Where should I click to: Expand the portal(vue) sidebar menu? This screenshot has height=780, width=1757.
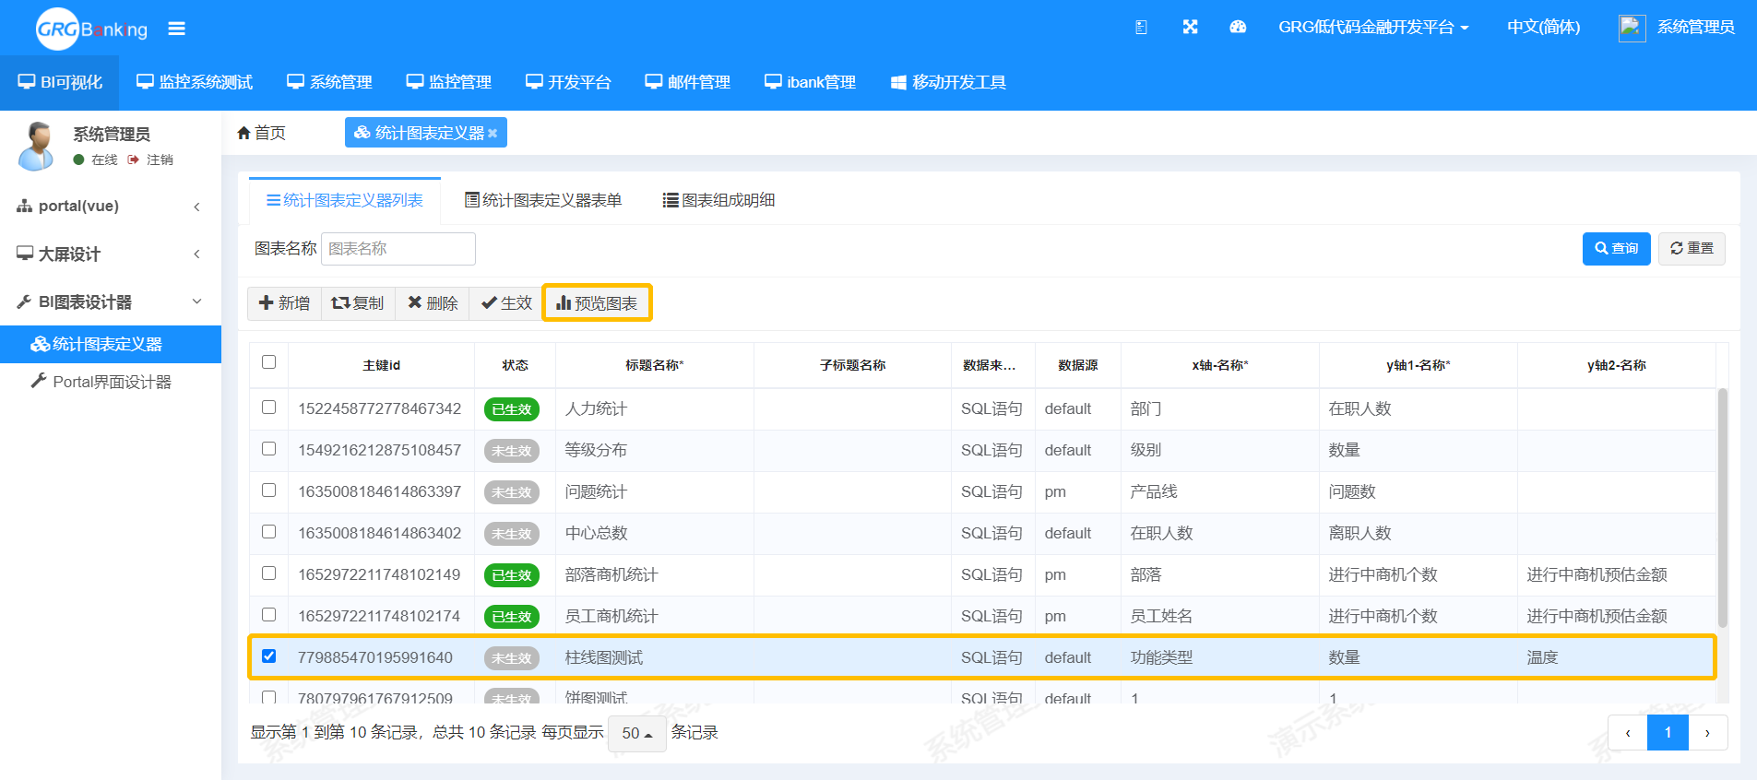[111, 206]
